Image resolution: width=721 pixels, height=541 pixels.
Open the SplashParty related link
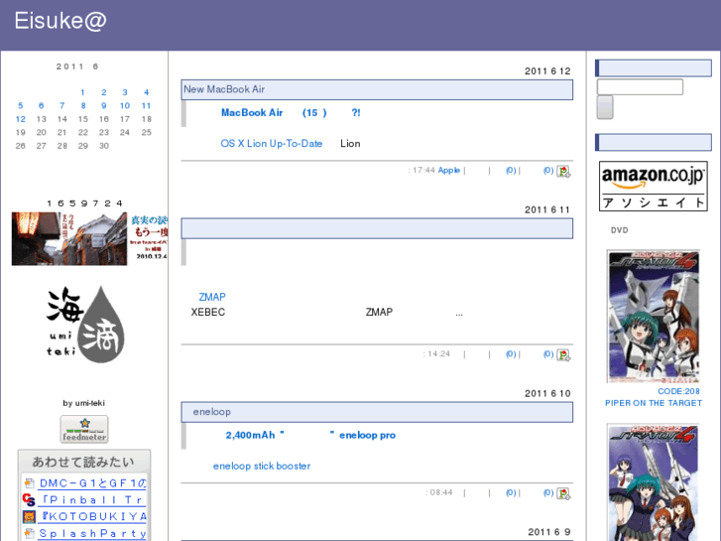point(92,534)
